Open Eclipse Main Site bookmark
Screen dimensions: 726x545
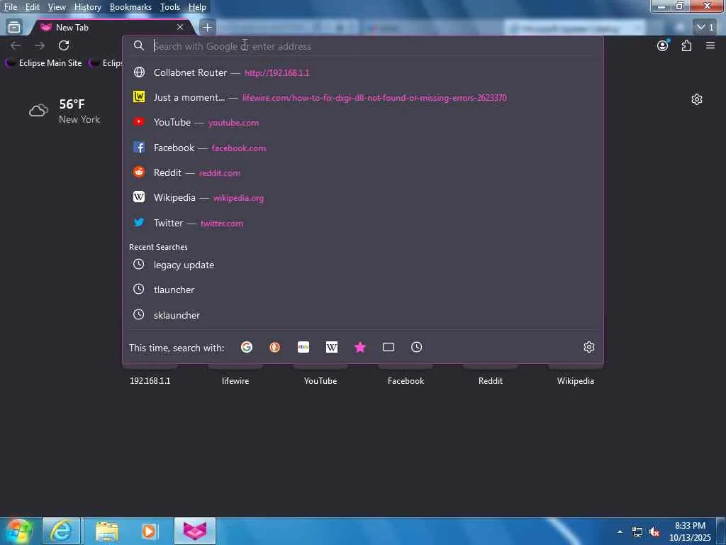pos(45,63)
